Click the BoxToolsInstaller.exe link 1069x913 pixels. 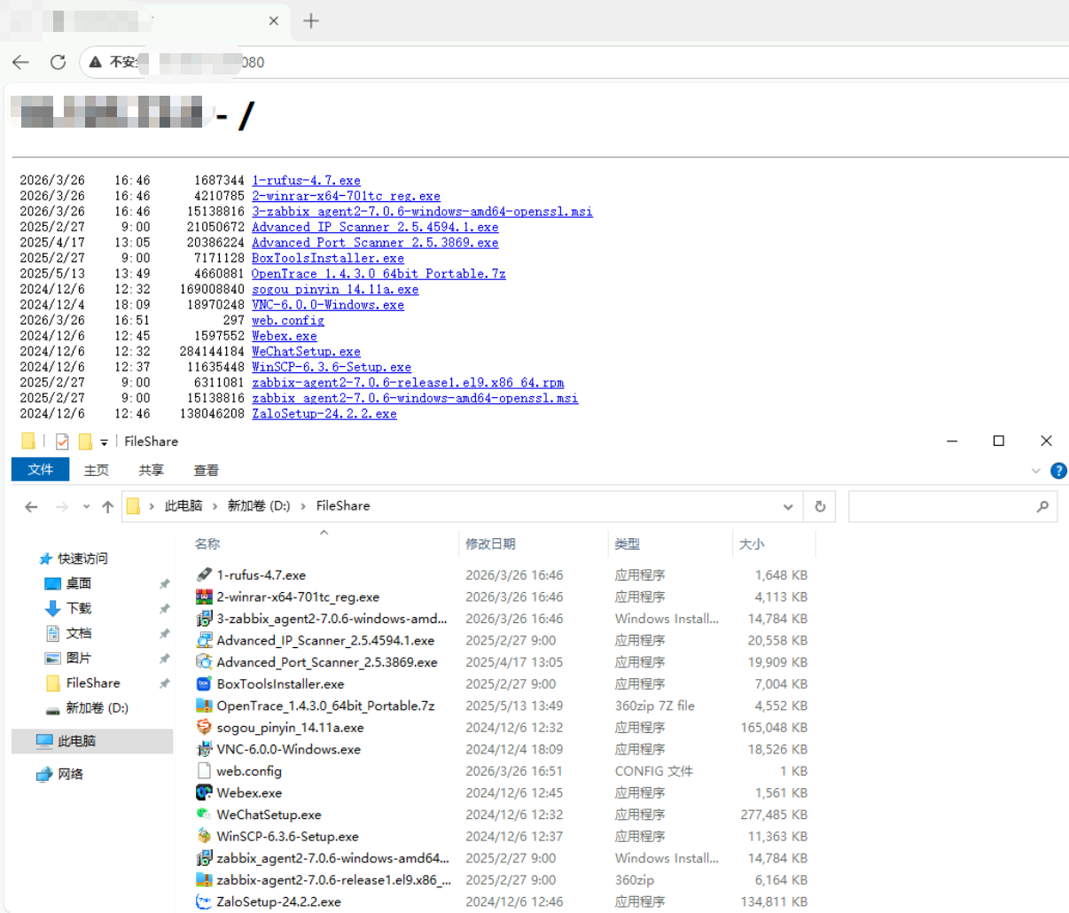pos(328,258)
